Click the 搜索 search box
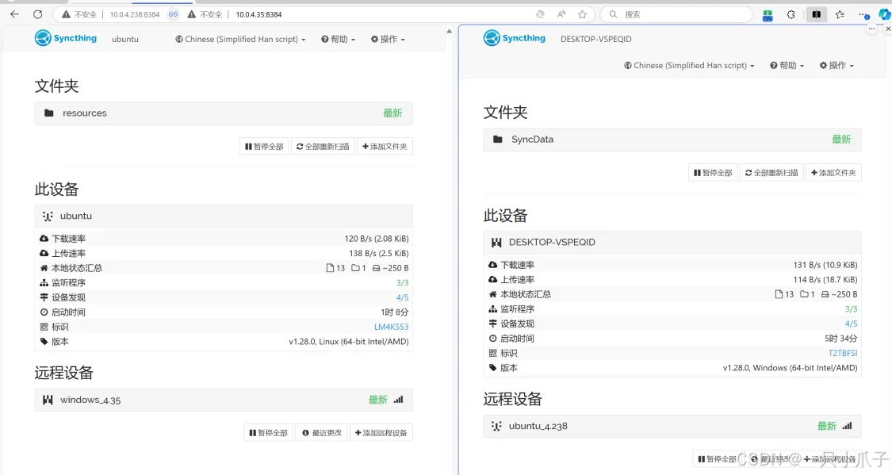The width and height of the screenshot is (892, 475). coord(677,14)
